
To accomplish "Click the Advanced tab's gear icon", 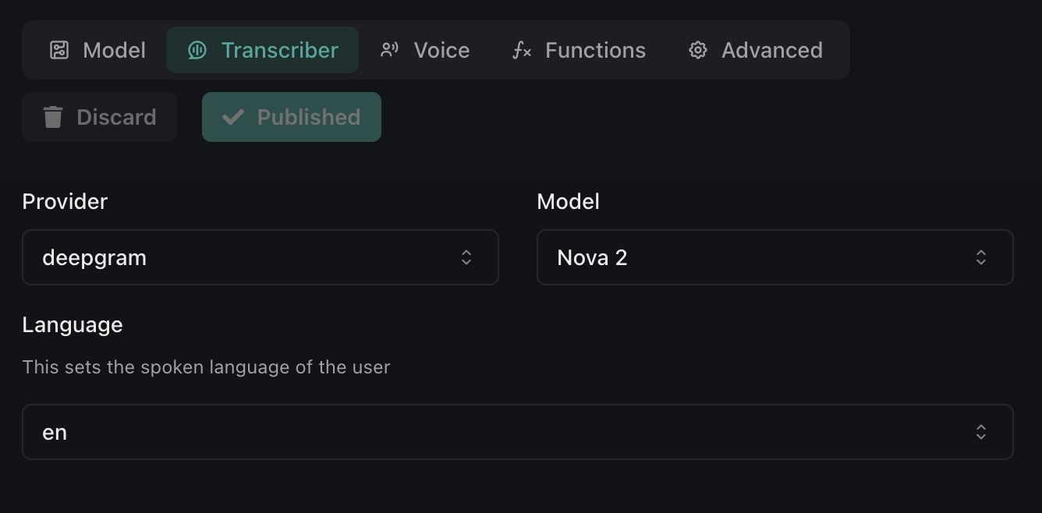I will point(697,51).
